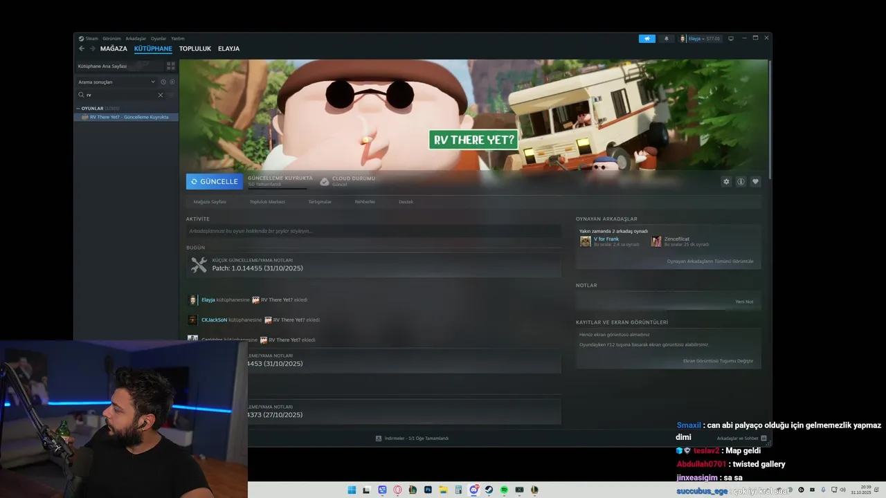Click the activity comment input field
This screenshot has height=498, width=886.
[x=374, y=231]
